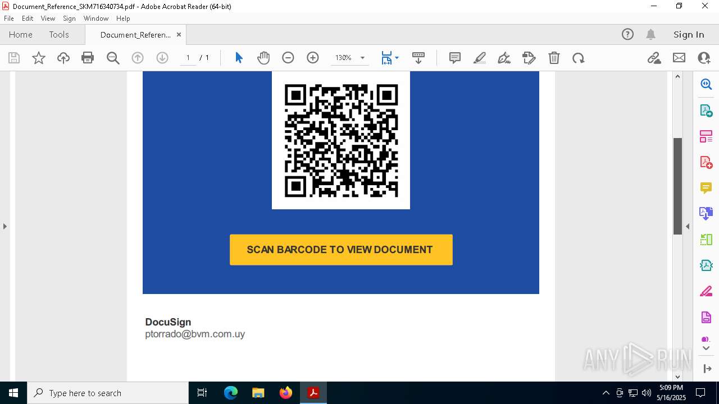Close the Document_Referen... tab
This screenshot has height=404, width=719.
(179, 34)
